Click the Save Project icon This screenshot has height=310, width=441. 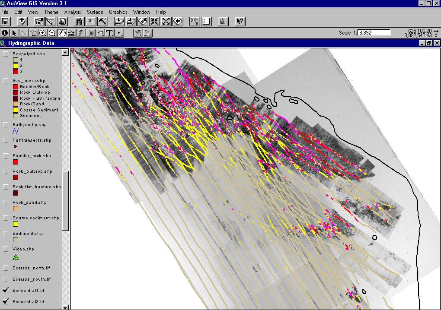point(6,21)
